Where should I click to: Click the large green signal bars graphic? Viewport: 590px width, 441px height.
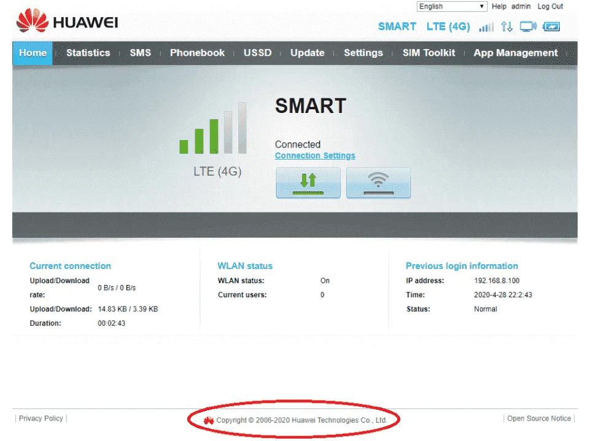[213, 128]
